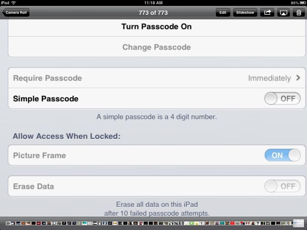Image resolution: width=307 pixels, height=230 pixels.
Task: Return to Camera Roll
Action: (x=16, y=13)
